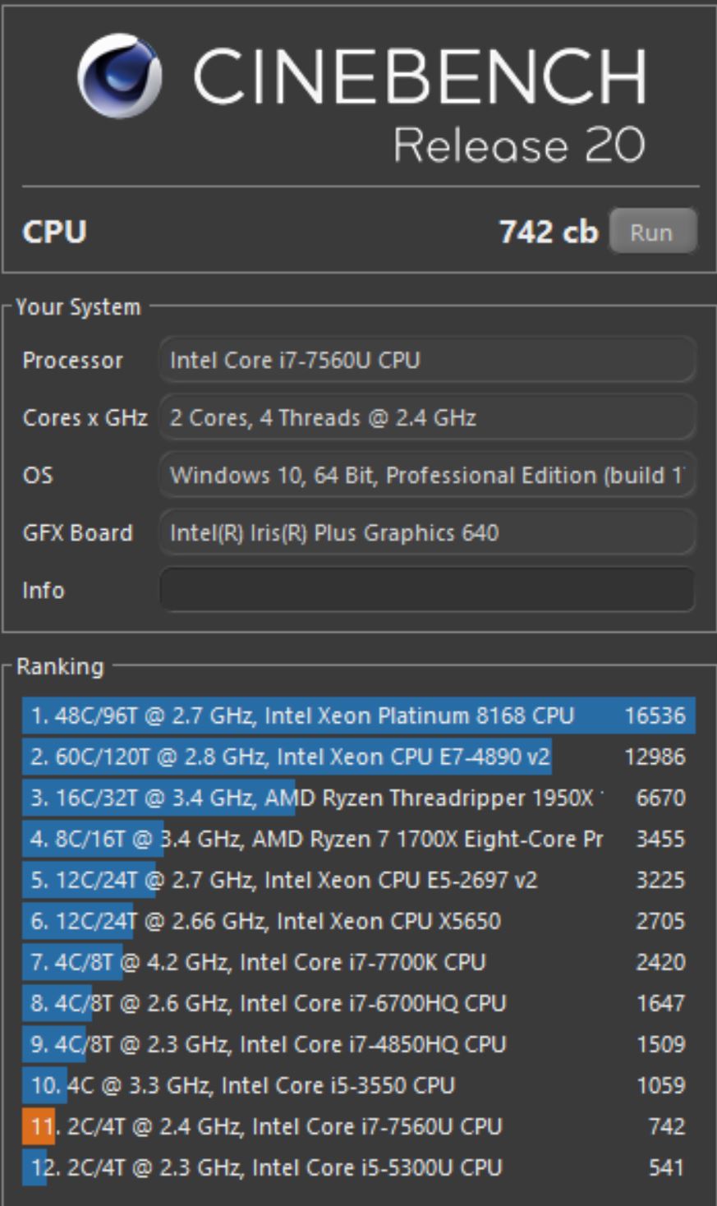Click the orange highlighted i7-7560U ranking row

click(x=358, y=1126)
